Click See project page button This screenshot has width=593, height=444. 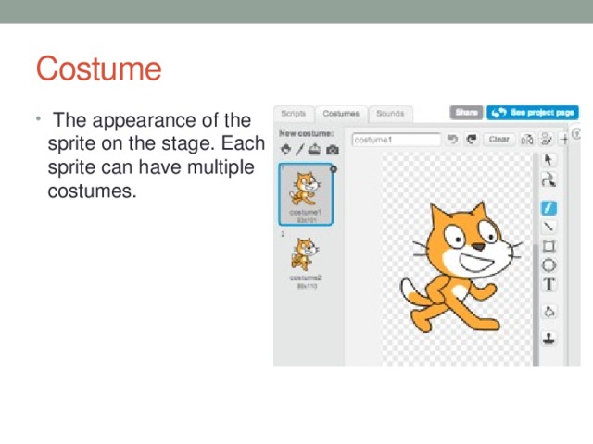point(533,113)
